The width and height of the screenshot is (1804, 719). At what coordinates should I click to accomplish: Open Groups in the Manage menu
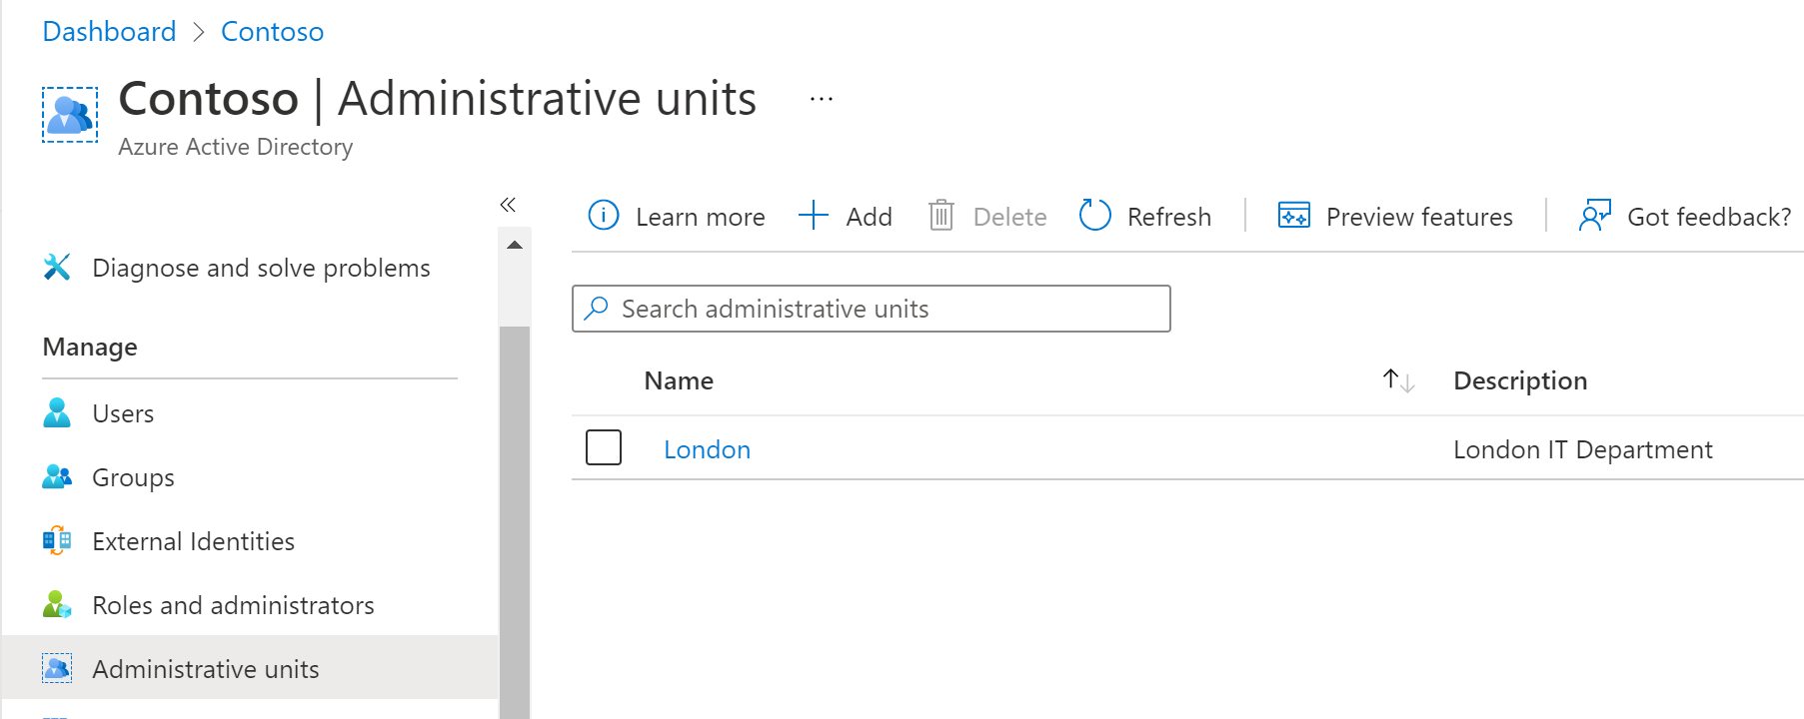(133, 477)
